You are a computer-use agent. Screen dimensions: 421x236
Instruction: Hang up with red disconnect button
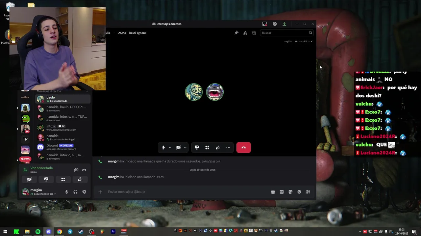coord(243,147)
